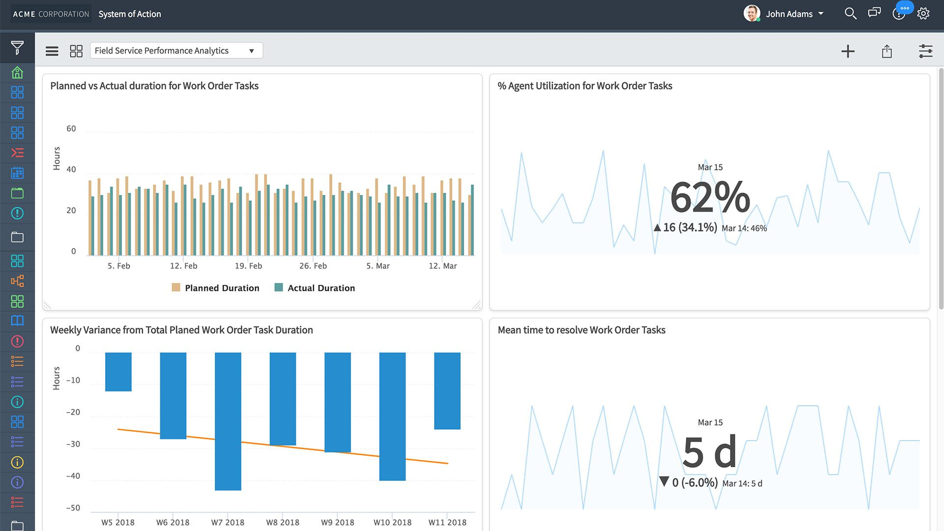Screen dimensions: 944x531
Task: Switch to grid view layout icon
Action: click(76, 50)
